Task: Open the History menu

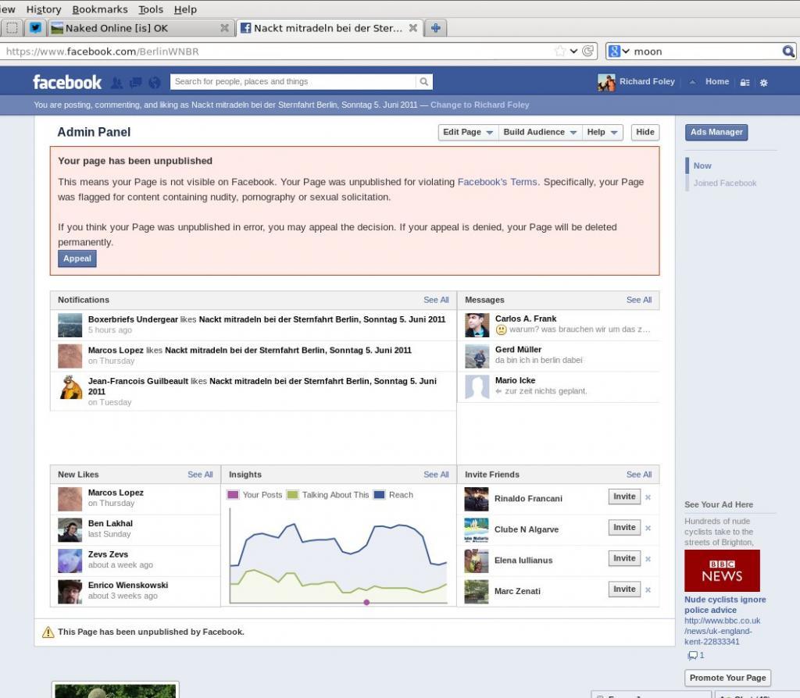Action: [x=44, y=9]
